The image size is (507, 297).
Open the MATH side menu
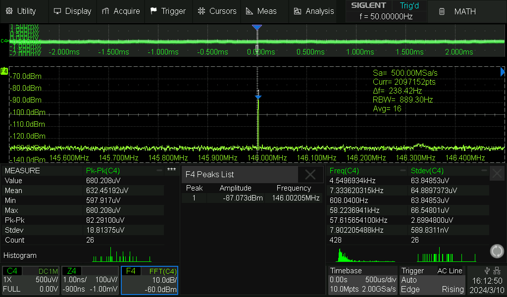coord(458,11)
